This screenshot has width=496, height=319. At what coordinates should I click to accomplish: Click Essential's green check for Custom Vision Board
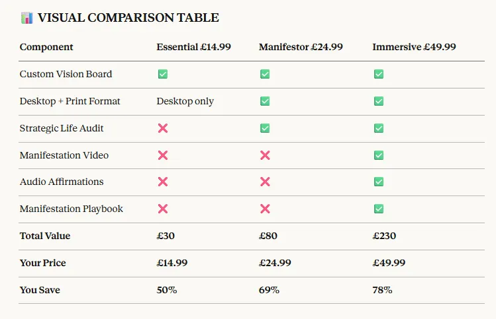pos(163,74)
